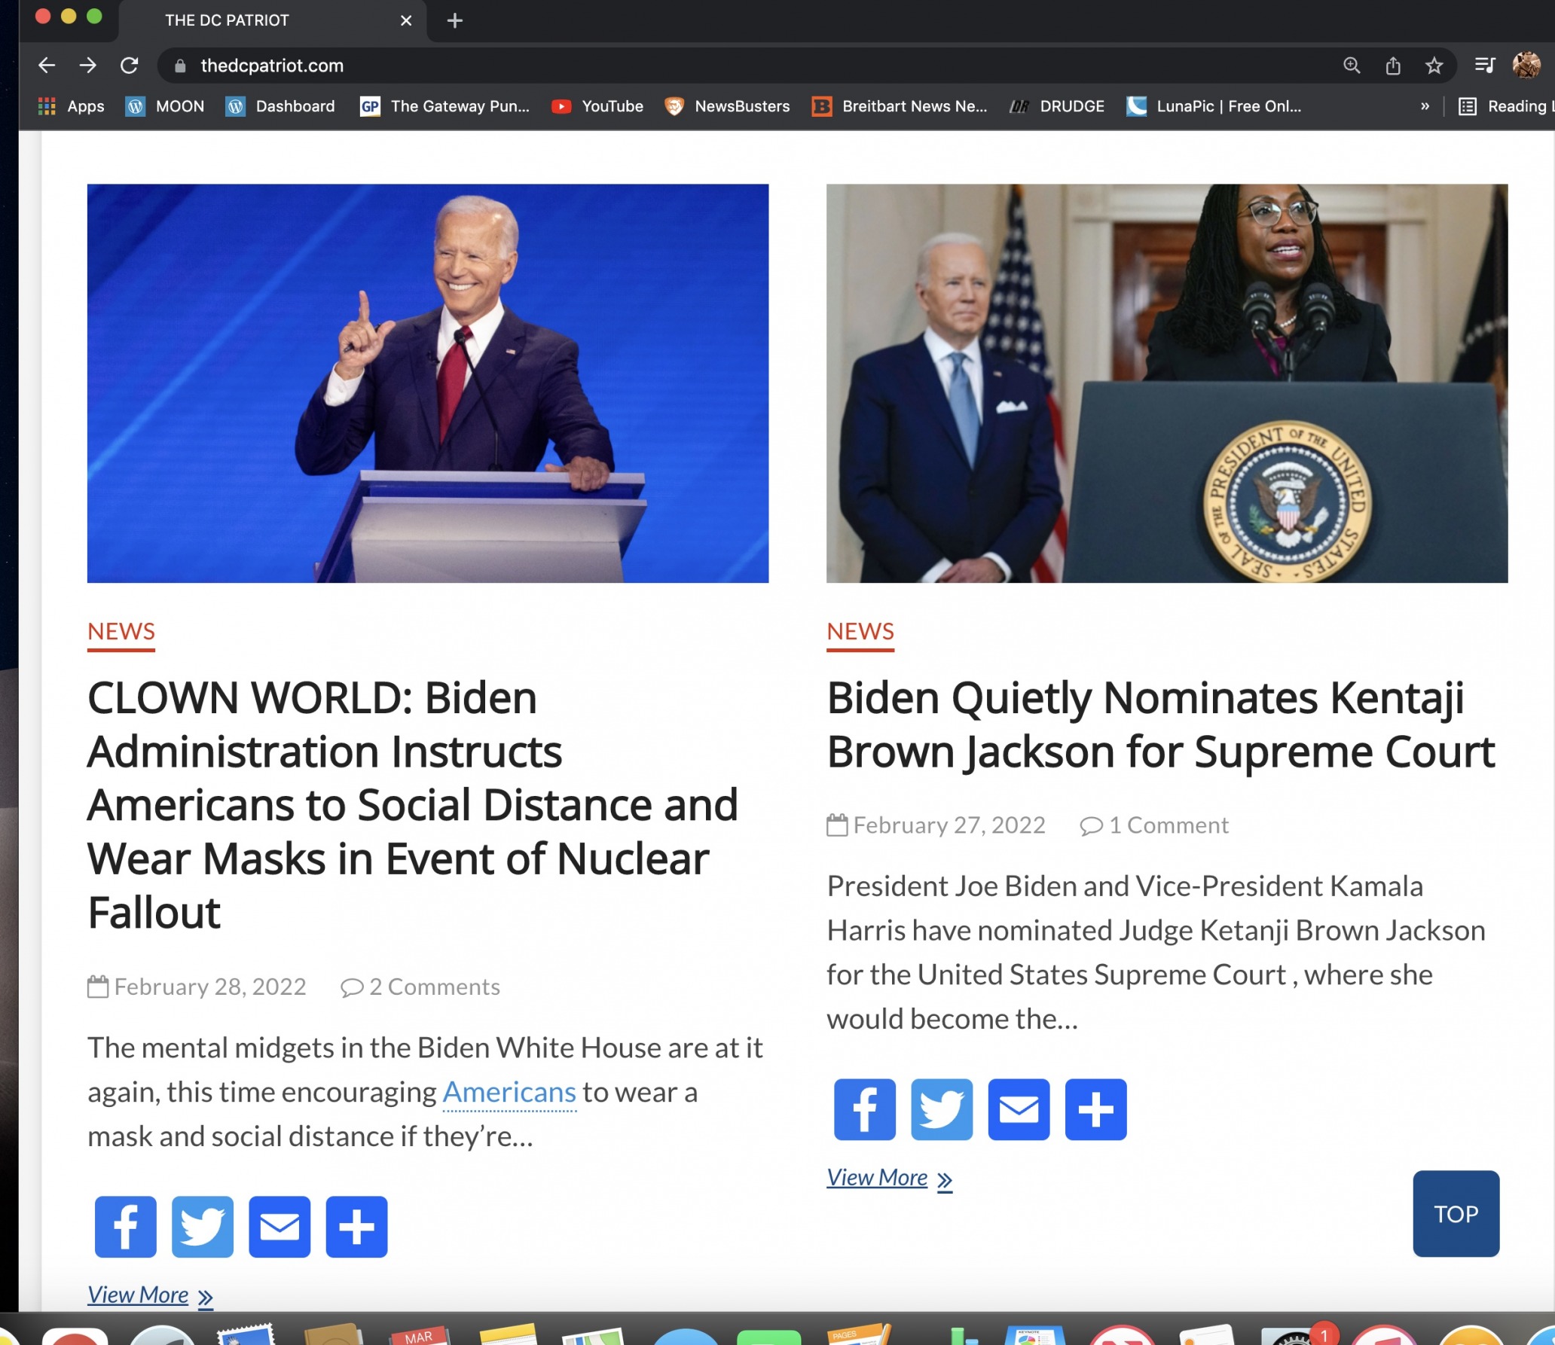Share this page from address bar
The width and height of the screenshot is (1555, 1345).
click(1393, 66)
